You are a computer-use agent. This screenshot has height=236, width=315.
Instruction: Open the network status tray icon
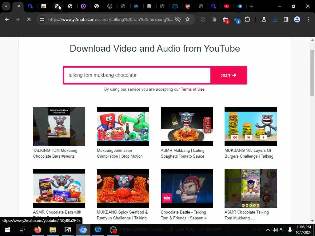pyautogui.click(x=283, y=230)
